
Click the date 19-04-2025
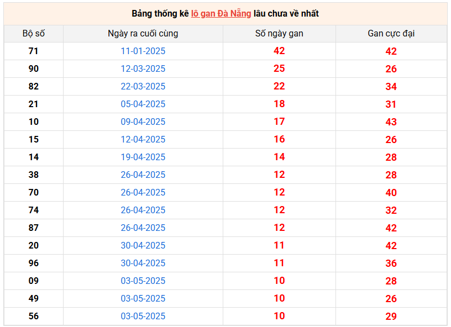143,157
